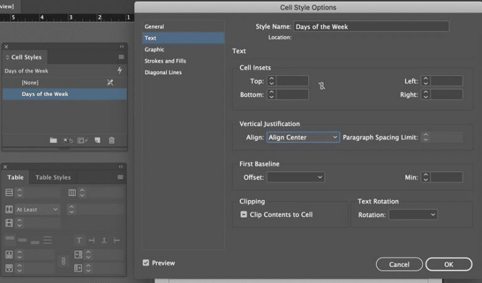Click the quick apply lightning bolt icon
Viewport: 482px width, 283px height.
pos(120,71)
